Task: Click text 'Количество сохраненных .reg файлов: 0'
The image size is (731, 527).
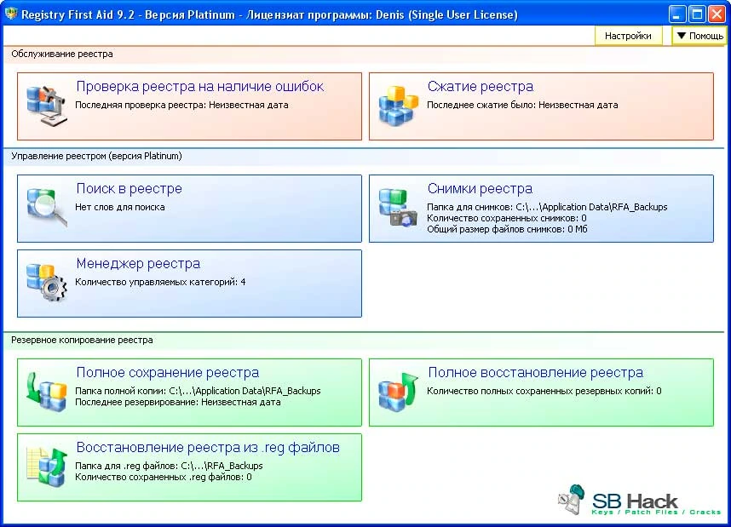Action: click(x=164, y=477)
